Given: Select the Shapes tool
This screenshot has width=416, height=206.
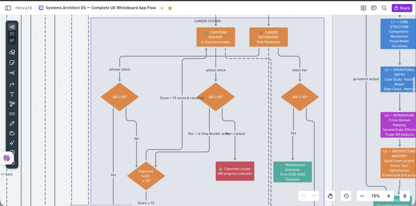Looking at the screenshot, I should [x=12, y=52].
